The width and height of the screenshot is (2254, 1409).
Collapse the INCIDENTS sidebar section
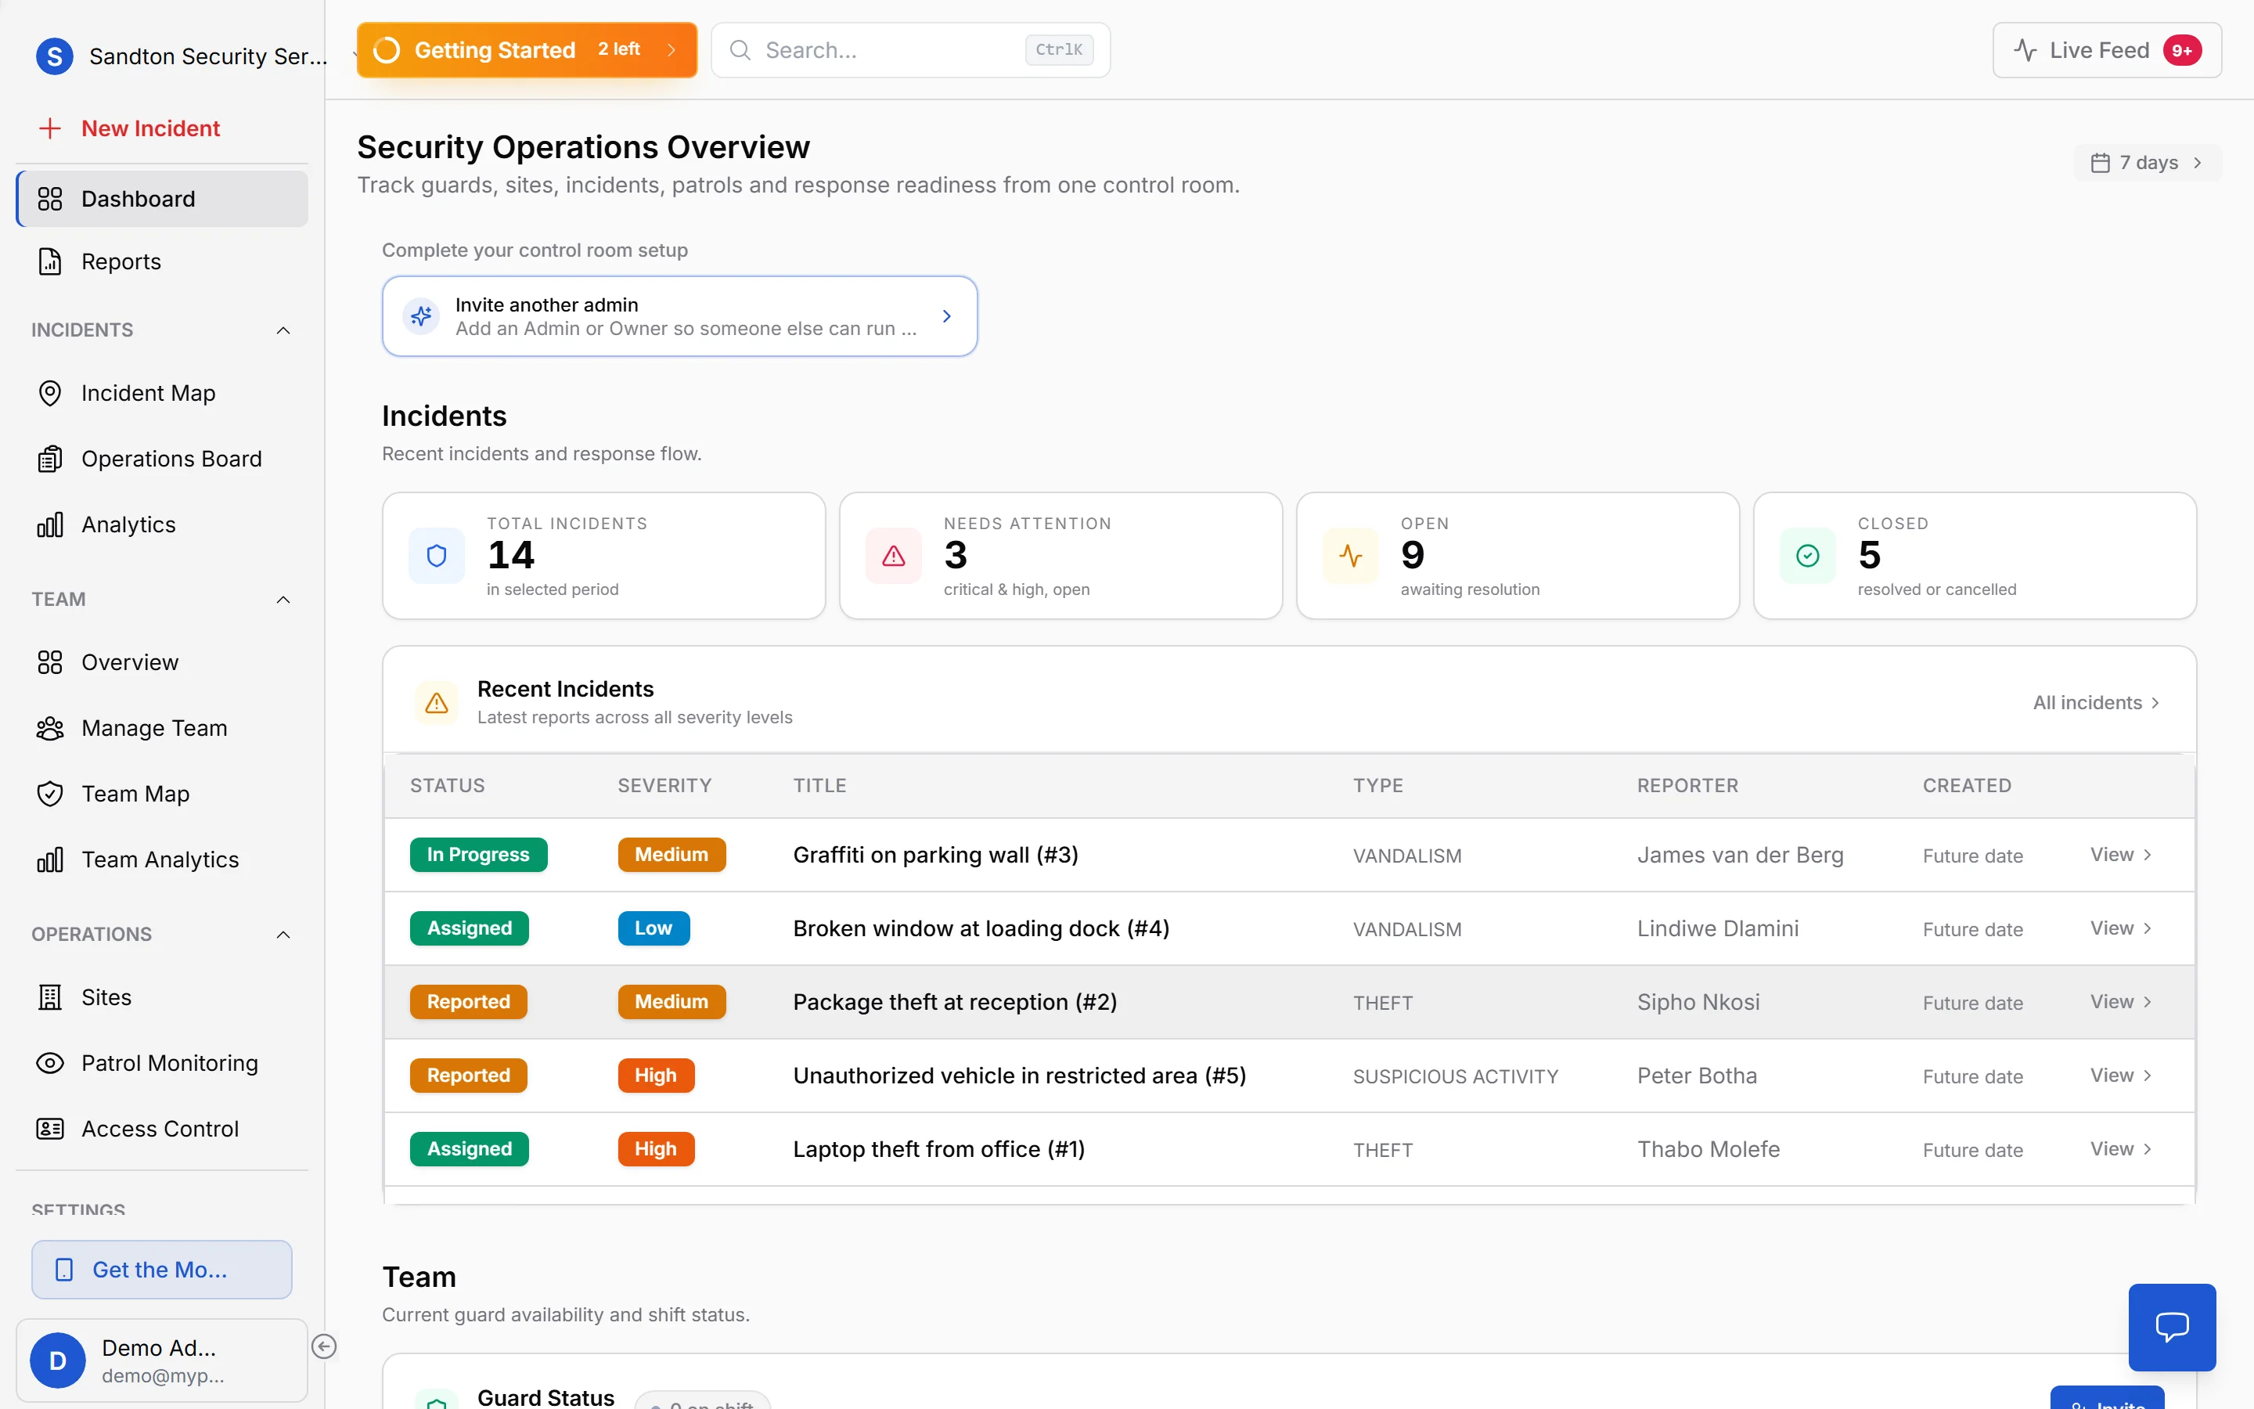click(x=283, y=330)
